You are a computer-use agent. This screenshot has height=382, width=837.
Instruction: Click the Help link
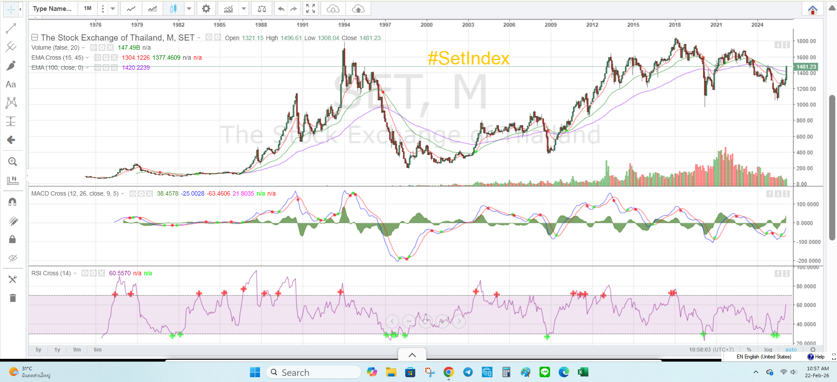pyautogui.click(x=816, y=357)
